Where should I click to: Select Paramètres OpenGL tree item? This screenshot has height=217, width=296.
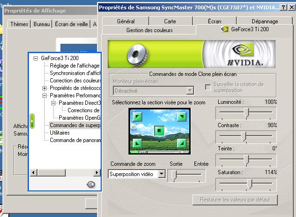coord(80,118)
